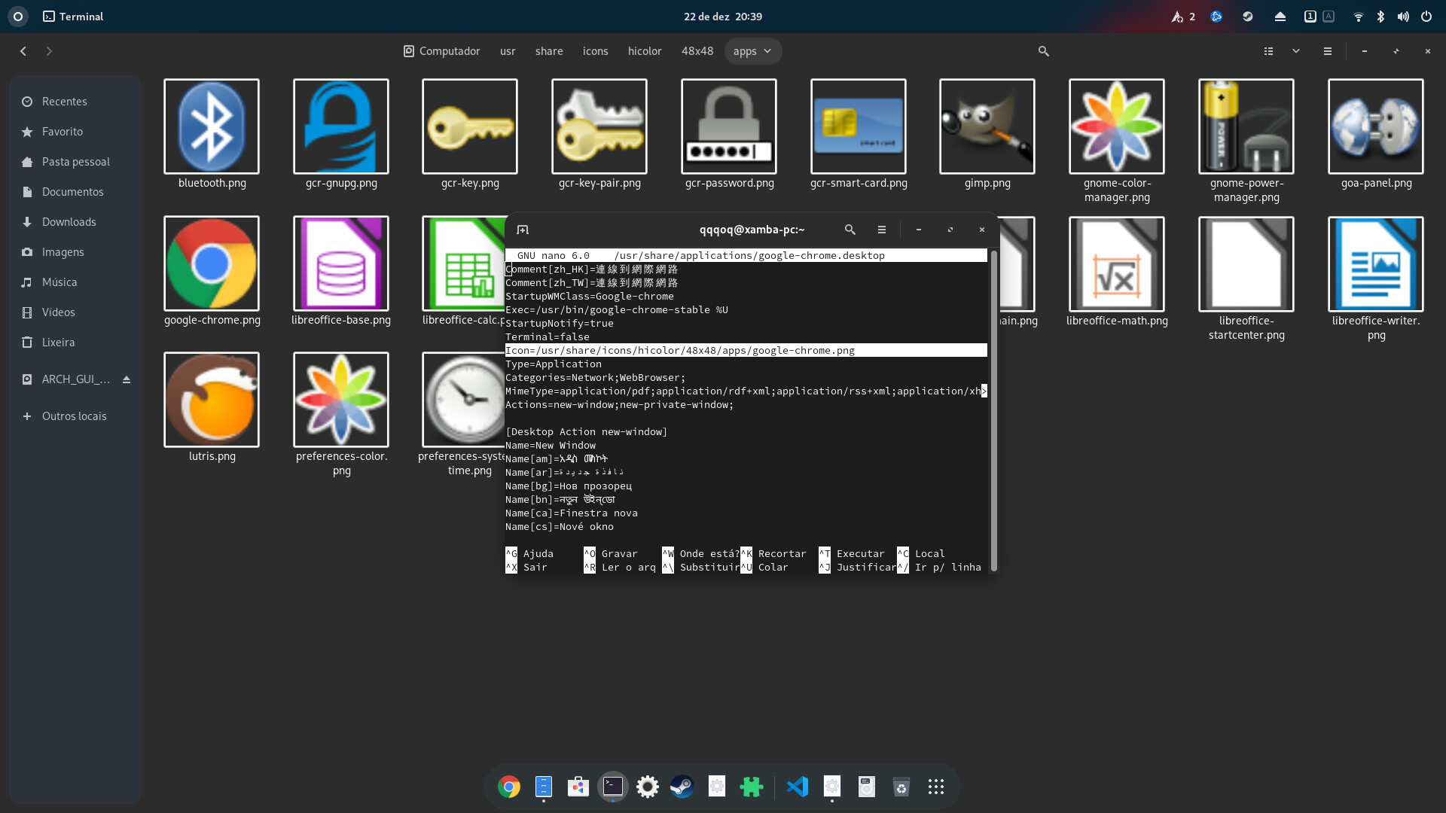This screenshot has width=1446, height=813.
Task: Toggle list view in file manager
Action: tap(1268, 51)
